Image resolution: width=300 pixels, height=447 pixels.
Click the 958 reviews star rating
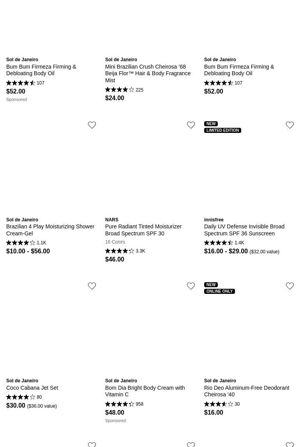(x=124, y=404)
